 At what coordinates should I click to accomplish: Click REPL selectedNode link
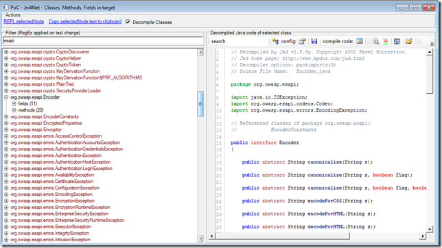pos(23,22)
